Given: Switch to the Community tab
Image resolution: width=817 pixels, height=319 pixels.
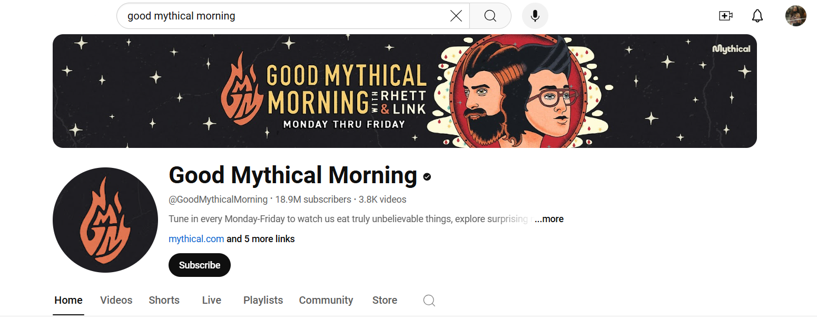Looking at the screenshot, I should tap(326, 300).
